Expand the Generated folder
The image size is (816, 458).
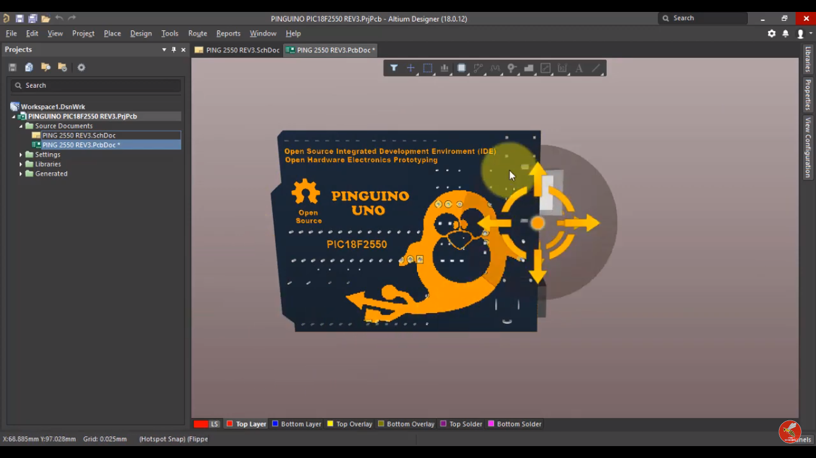pyautogui.click(x=21, y=174)
